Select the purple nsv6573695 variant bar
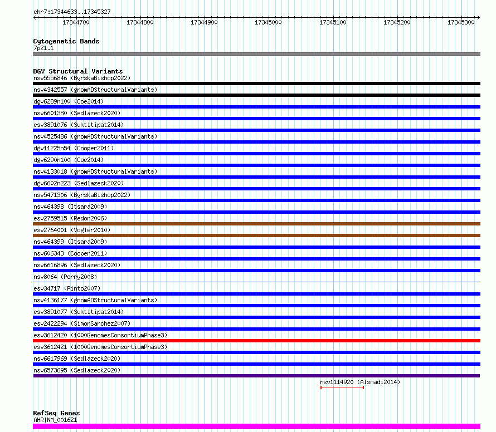 coord(256,376)
